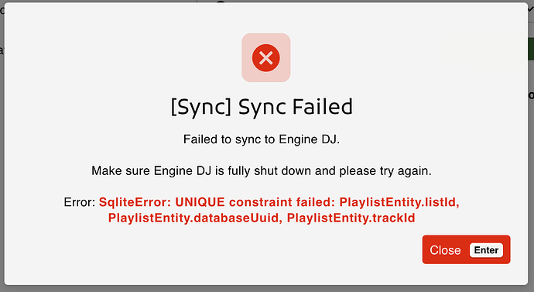Image resolution: width=534 pixels, height=292 pixels.
Task: Click the Enter key badge on Close
Action: click(486, 250)
